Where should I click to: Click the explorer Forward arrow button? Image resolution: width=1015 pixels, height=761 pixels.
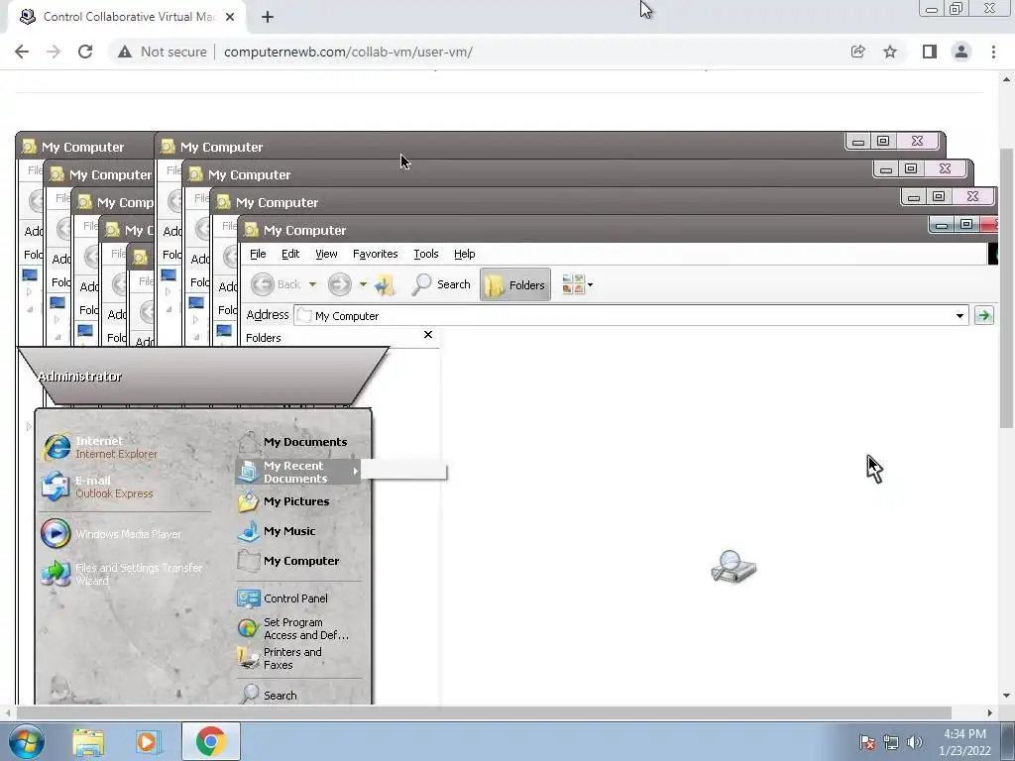pyautogui.click(x=339, y=284)
